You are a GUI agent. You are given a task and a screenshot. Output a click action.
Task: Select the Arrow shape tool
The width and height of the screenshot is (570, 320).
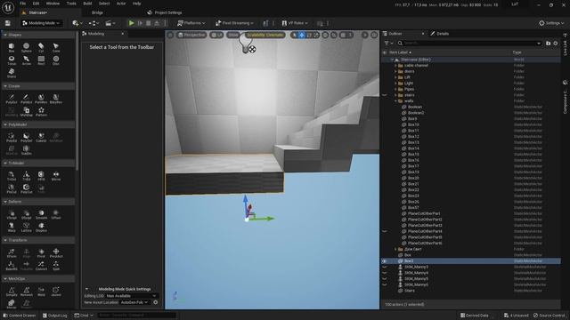pyautogui.click(x=26, y=60)
